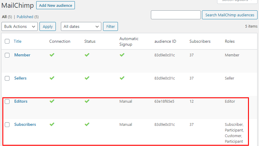Check the Member row checkbox
This screenshot has width=259, height=146.
(x=7, y=55)
